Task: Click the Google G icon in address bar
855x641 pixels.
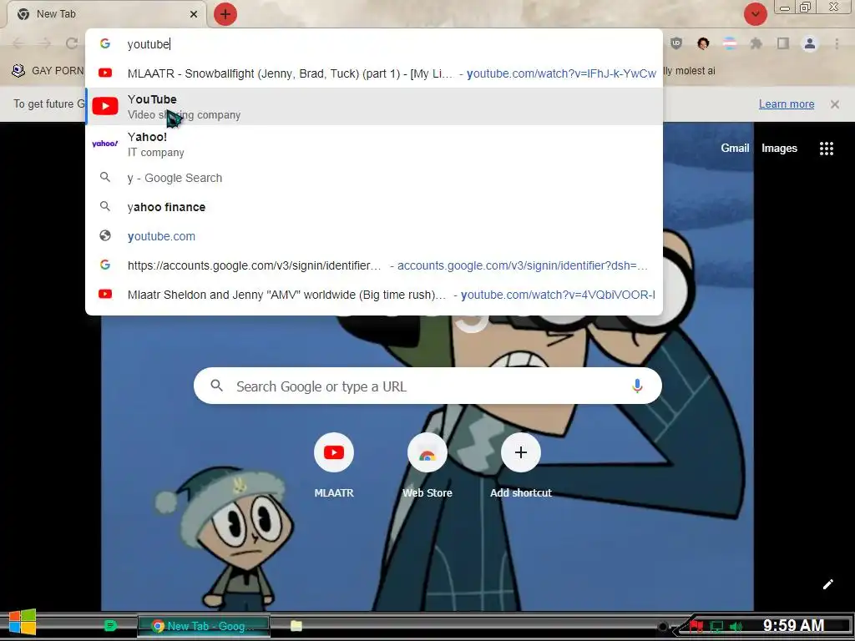Action: pos(105,43)
